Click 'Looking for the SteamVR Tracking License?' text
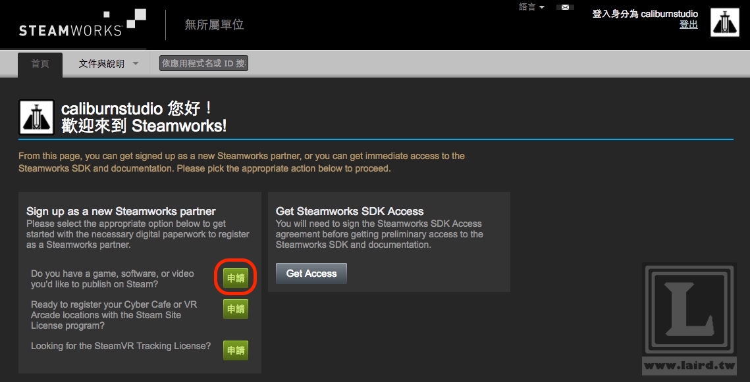The height and width of the screenshot is (382, 750). coord(121,346)
